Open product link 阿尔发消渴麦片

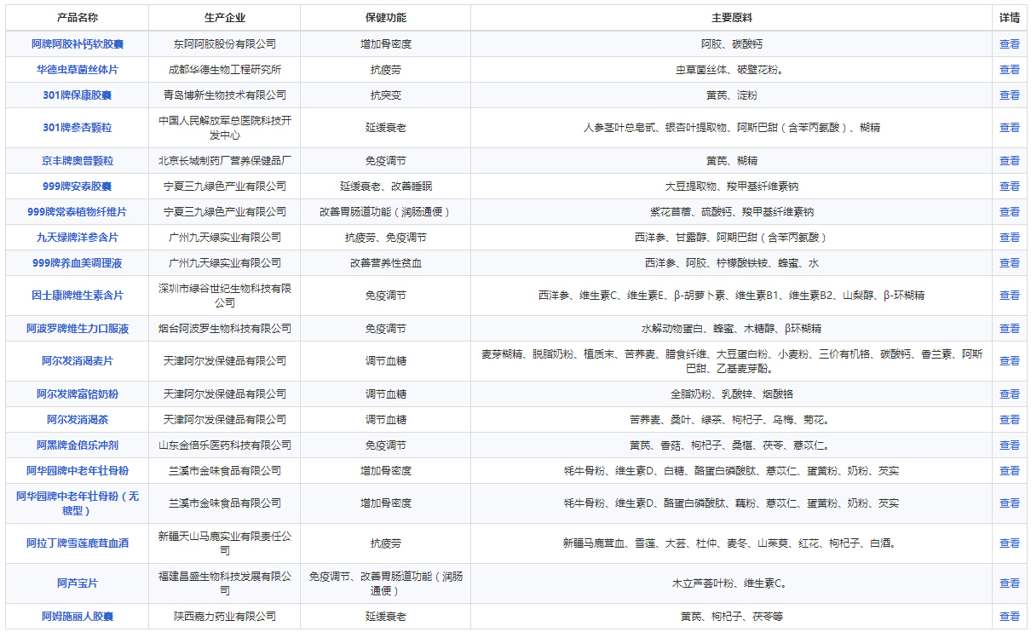coord(78,361)
